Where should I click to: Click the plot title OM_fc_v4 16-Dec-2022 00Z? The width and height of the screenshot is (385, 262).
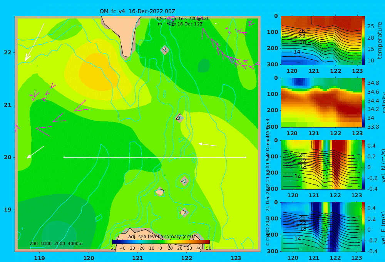click(x=137, y=11)
